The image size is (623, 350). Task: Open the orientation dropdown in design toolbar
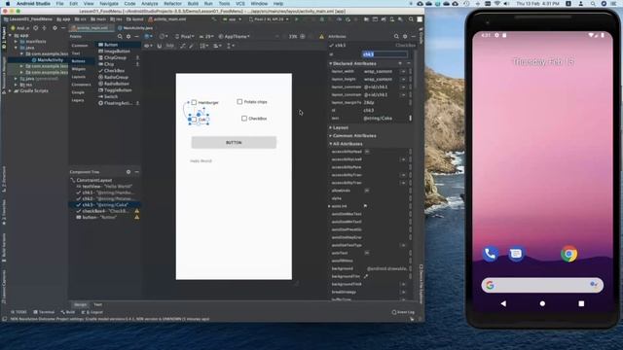pyautogui.click(x=164, y=37)
